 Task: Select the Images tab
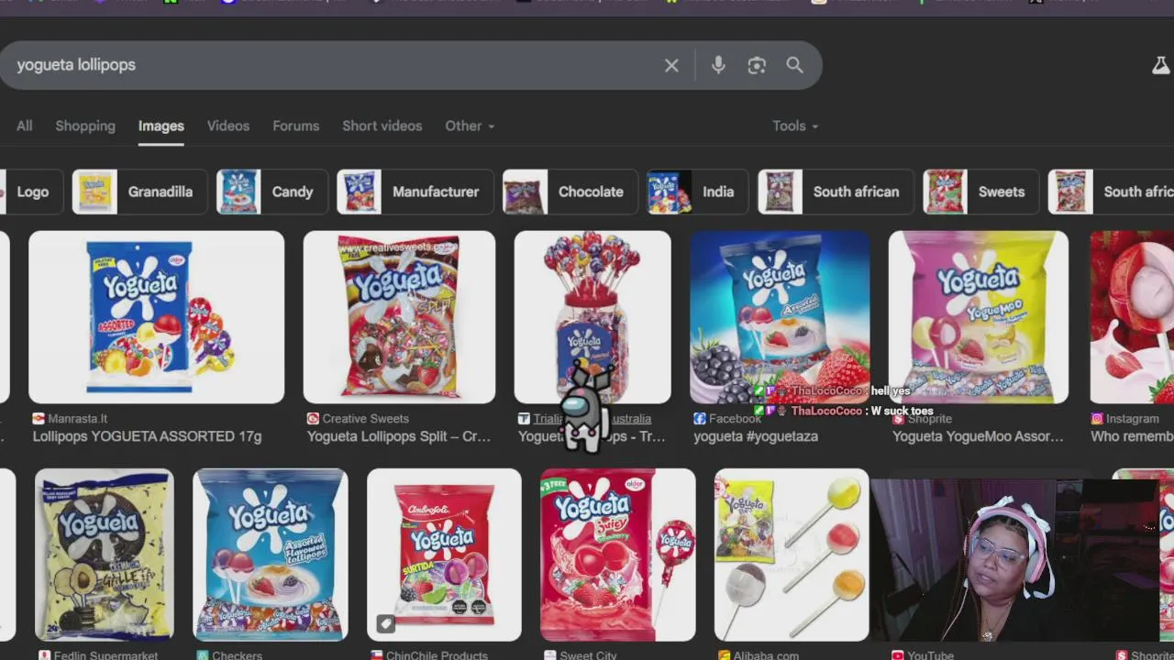click(161, 126)
